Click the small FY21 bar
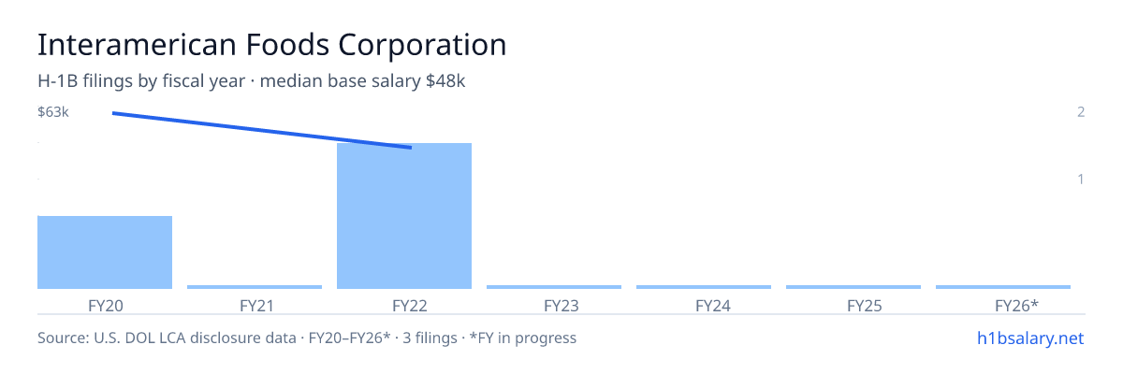The height and width of the screenshot is (374, 1123). pyautogui.click(x=255, y=287)
